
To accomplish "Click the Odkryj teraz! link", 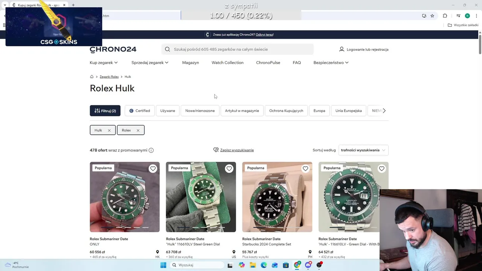I will (x=265, y=35).
